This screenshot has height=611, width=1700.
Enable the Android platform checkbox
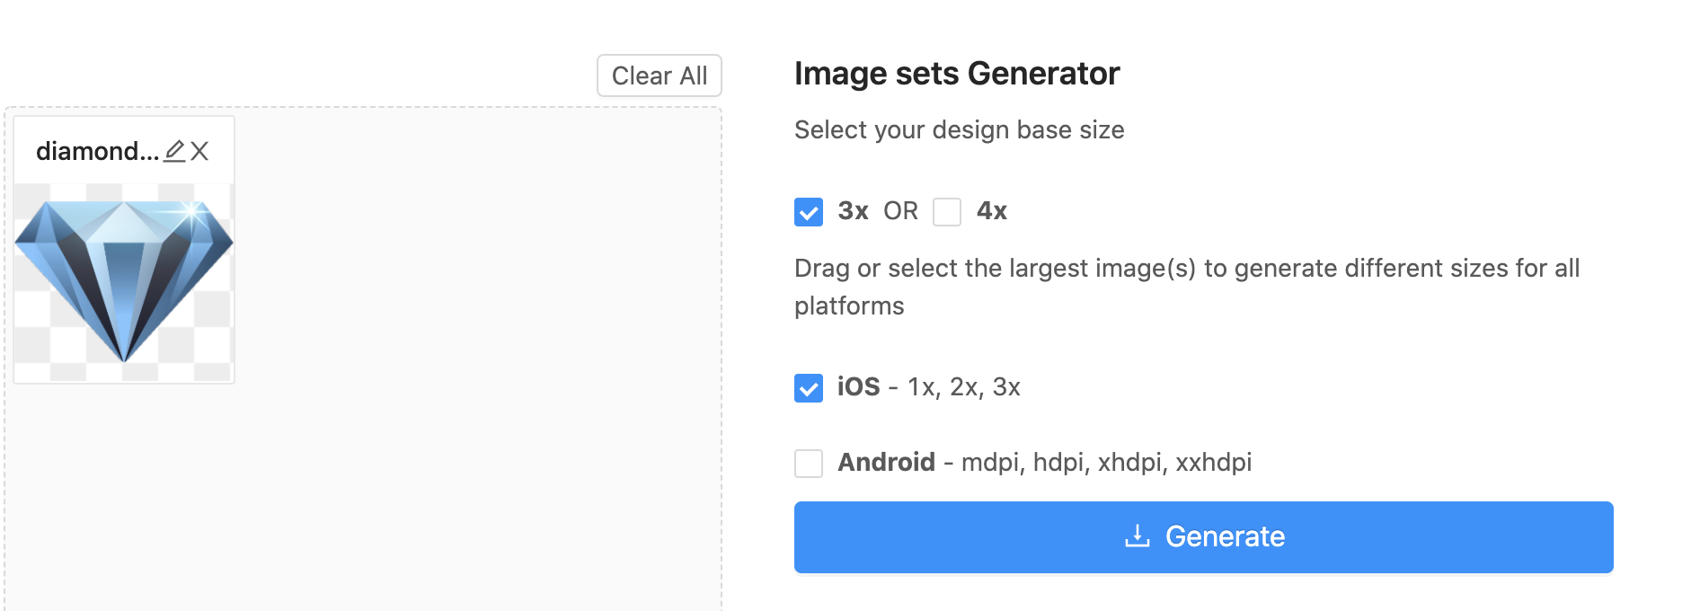[809, 464]
